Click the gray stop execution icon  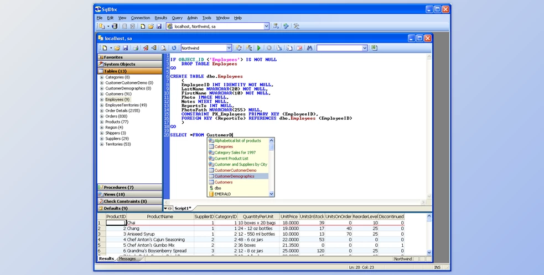[269, 48]
